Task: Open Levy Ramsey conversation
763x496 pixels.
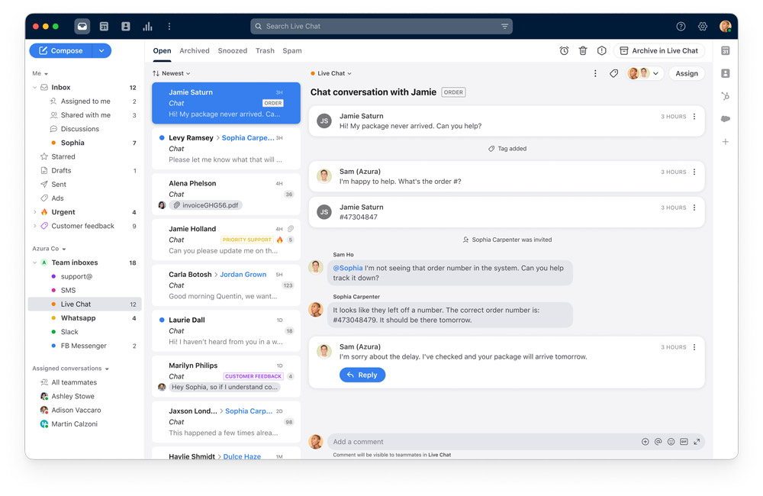Action: pyautogui.click(x=227, y=149)
